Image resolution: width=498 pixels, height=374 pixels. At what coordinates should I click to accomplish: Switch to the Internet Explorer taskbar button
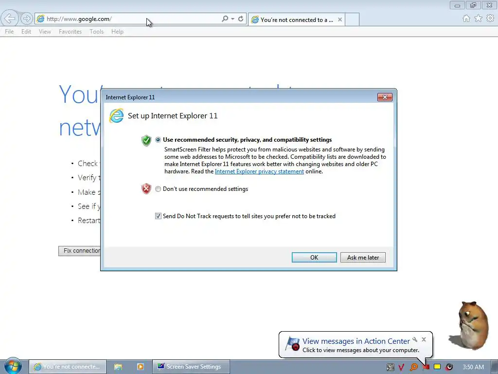(68, 367)
